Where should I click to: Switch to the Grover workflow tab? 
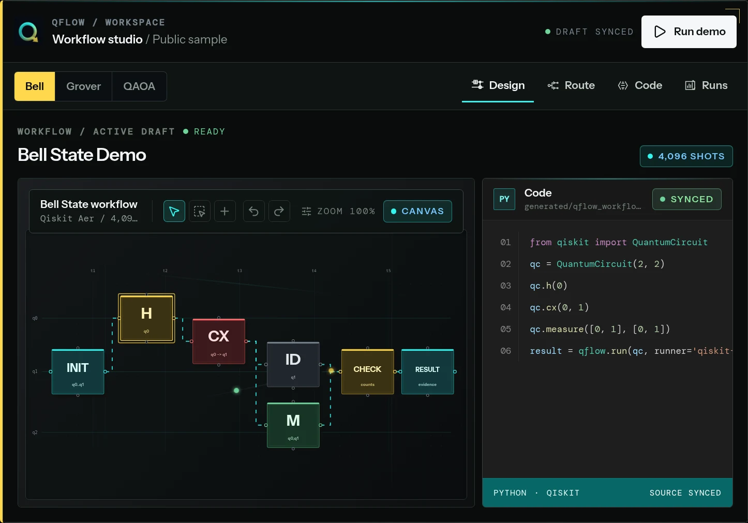tap(84, 86)
